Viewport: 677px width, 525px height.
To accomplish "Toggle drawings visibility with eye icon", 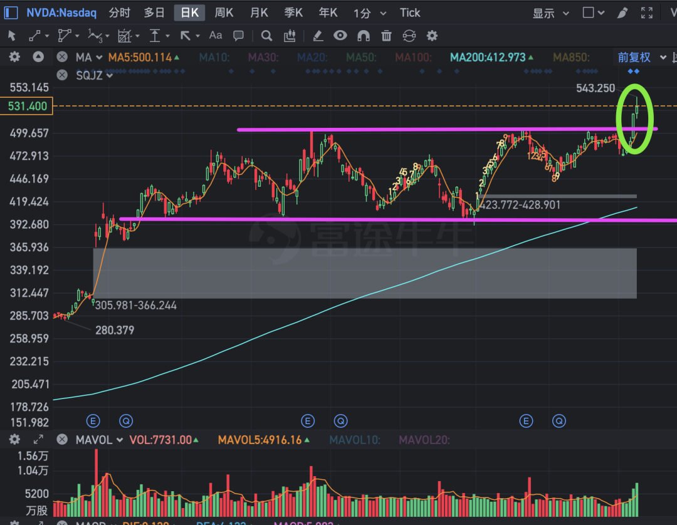I will [x=340, y=36].
